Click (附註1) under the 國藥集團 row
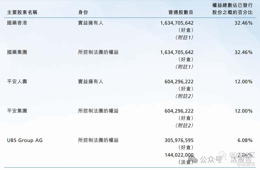This screenshot has height=170, width=260. 184,67
